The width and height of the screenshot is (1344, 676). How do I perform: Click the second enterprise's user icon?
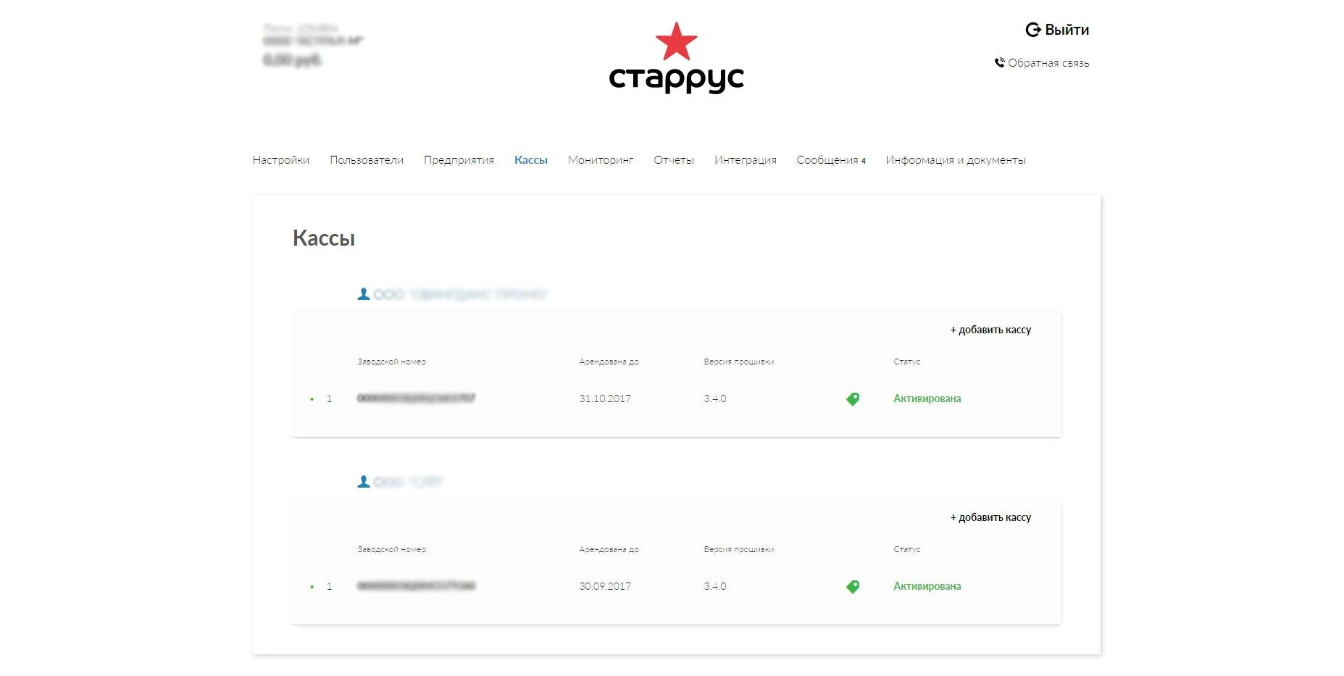point(364,482)
